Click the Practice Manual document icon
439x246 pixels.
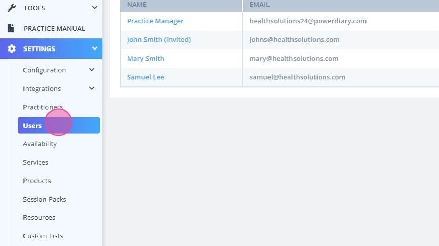11,28
